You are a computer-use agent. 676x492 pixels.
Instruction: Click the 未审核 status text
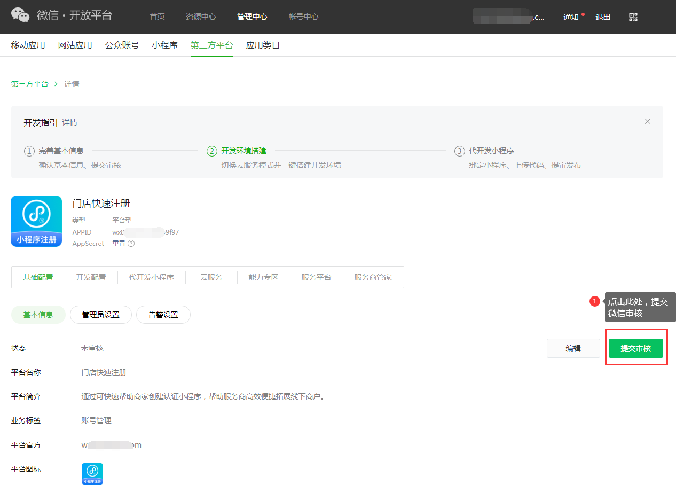92,348
